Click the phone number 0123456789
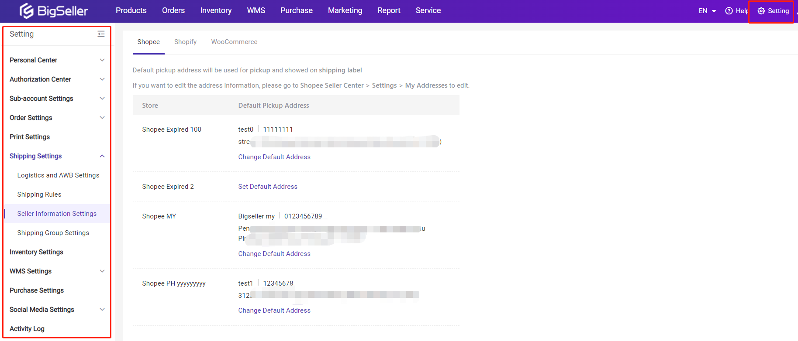The width and height of the screenshot is (798, 341). 303,216
